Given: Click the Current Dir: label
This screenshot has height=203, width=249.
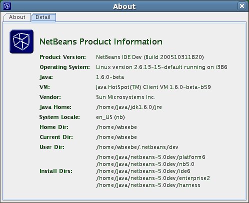Looking at the screenshot, I should pyautogui.click(x=56, y=137).
